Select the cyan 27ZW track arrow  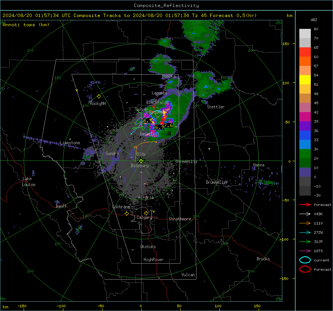pyautogui.click(x=305, y=233)
